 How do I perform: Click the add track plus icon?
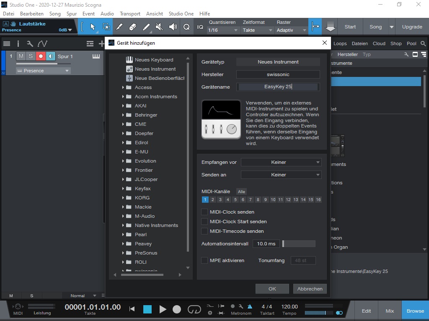point(101,43)
